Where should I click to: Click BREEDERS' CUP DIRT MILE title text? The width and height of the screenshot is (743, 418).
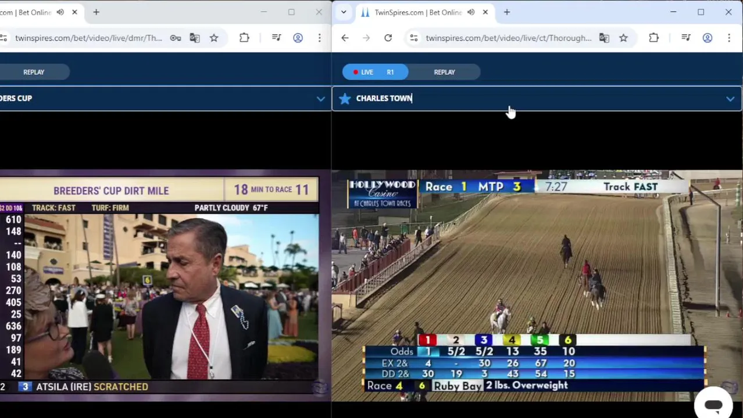111,190
